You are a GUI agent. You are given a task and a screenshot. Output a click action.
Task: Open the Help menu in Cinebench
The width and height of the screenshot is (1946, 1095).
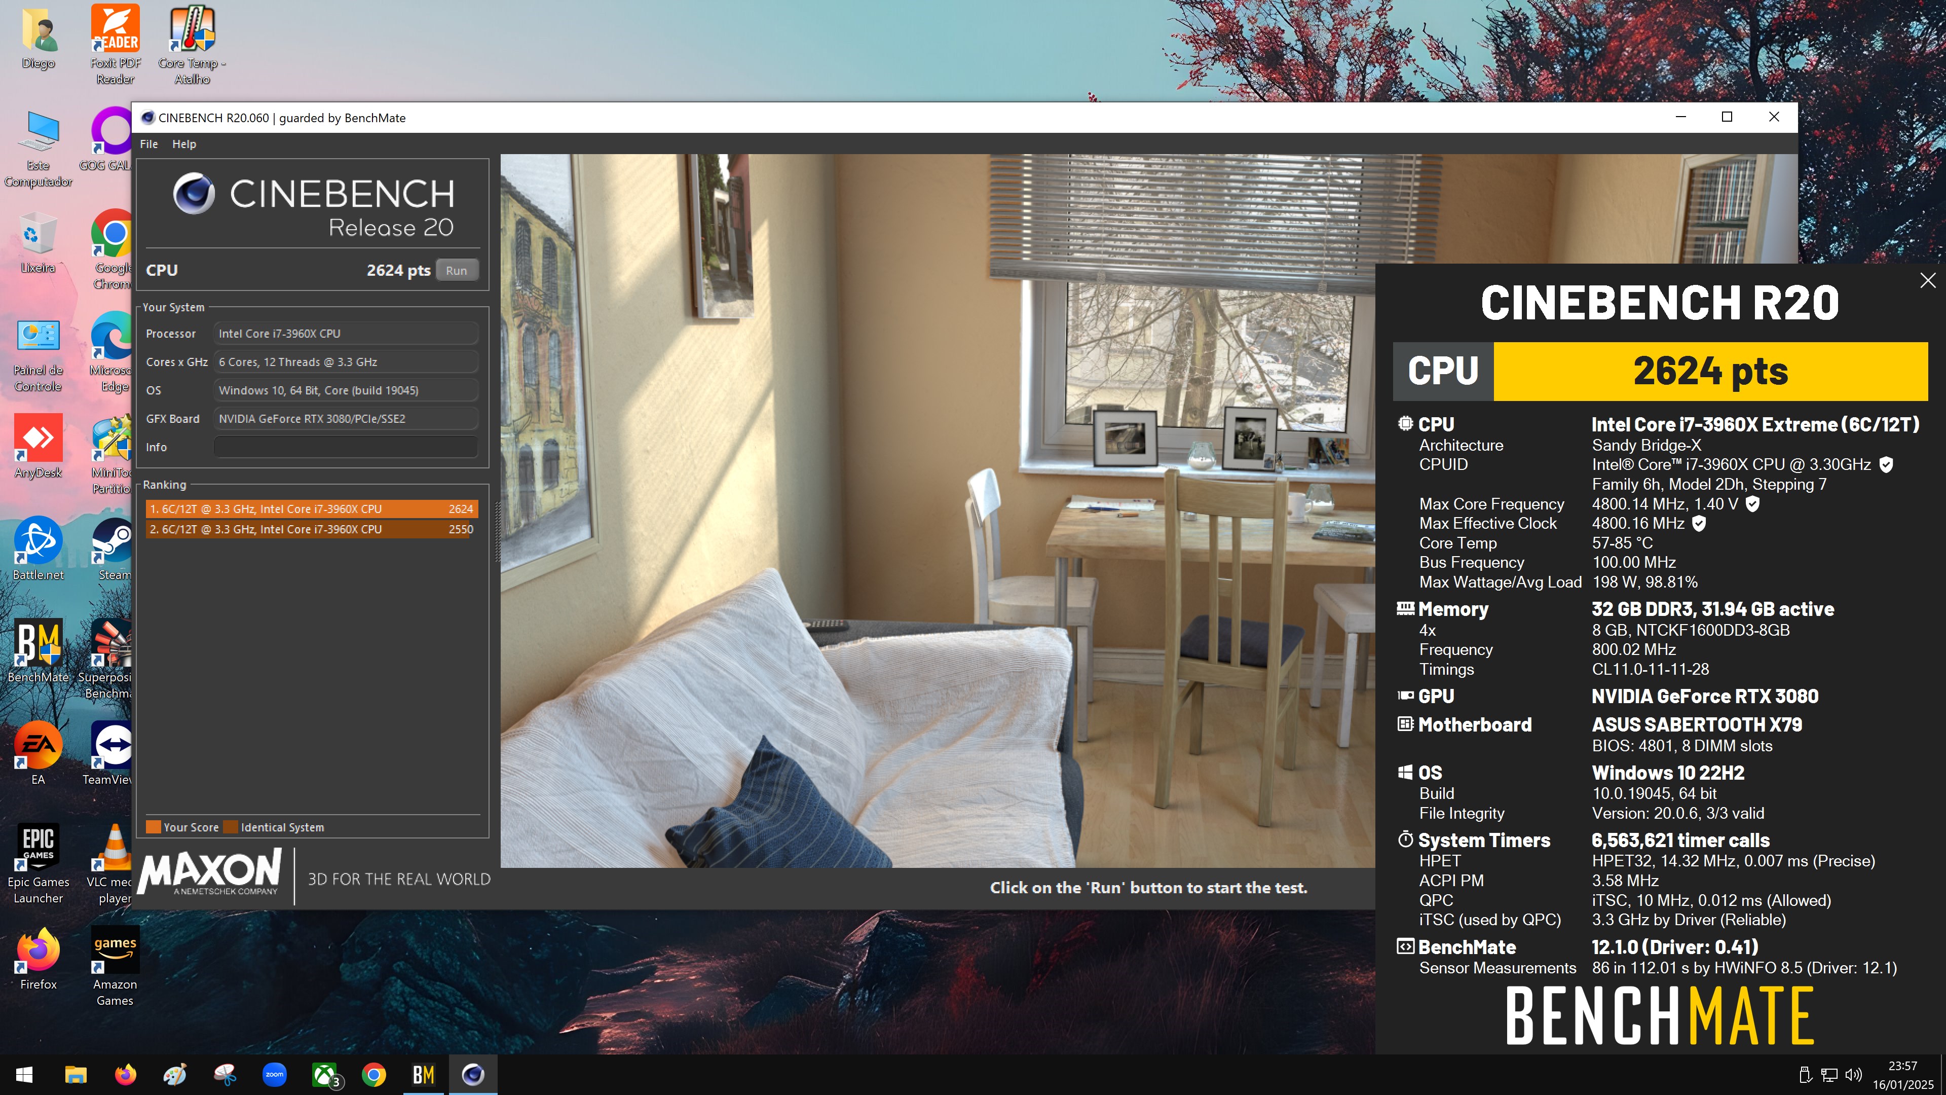(x=183, y=143)
